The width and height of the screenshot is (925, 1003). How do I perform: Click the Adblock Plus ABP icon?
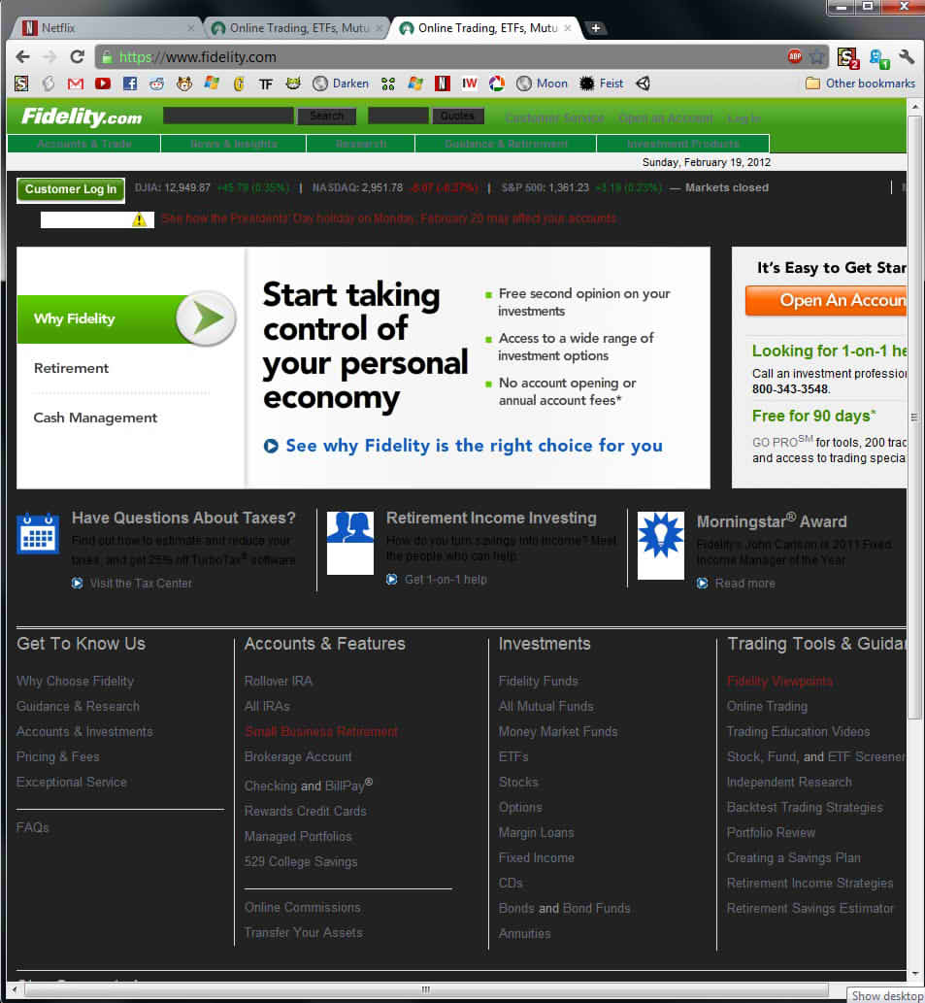(795, 56)
